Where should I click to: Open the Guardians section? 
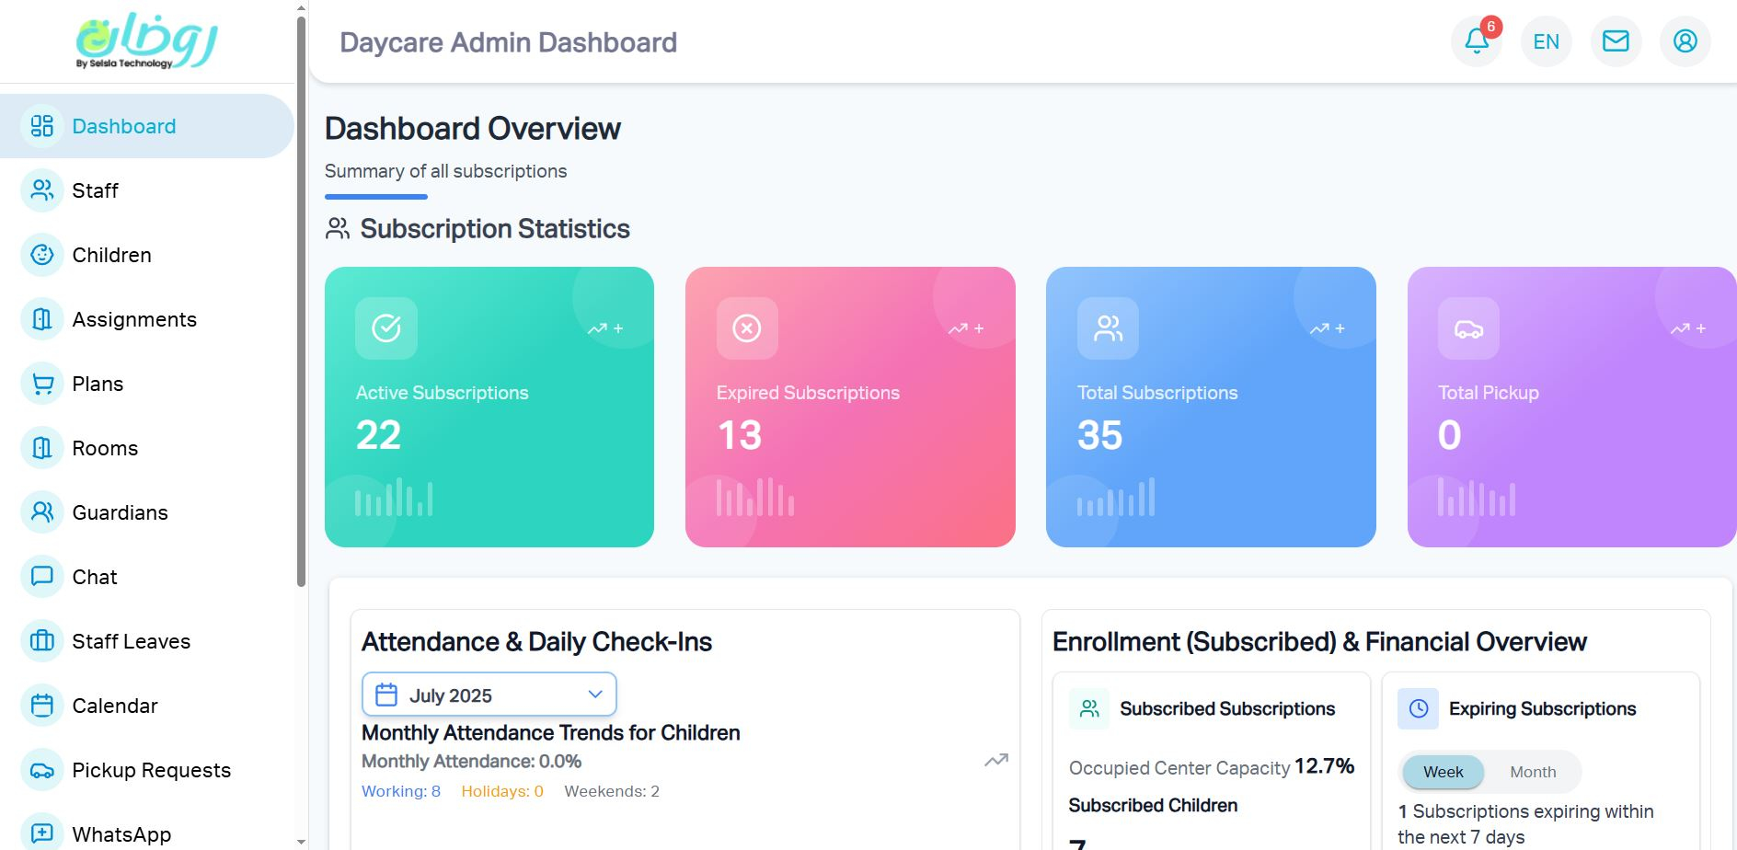click(119, 512)
